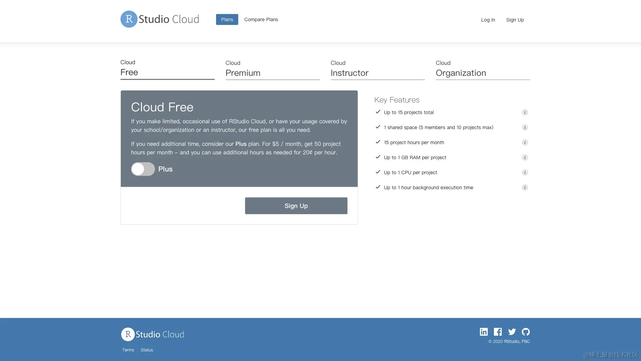Open the LinkedIn page from footer icon

[483, 331]
